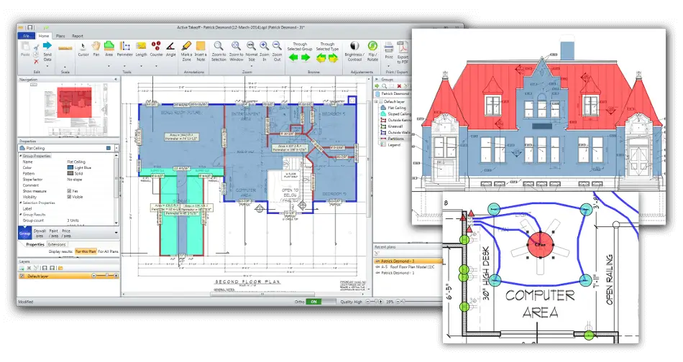Toggle the Visibility Visible checkbox
This screenshot has height=362, width=683.
point(69,197)
